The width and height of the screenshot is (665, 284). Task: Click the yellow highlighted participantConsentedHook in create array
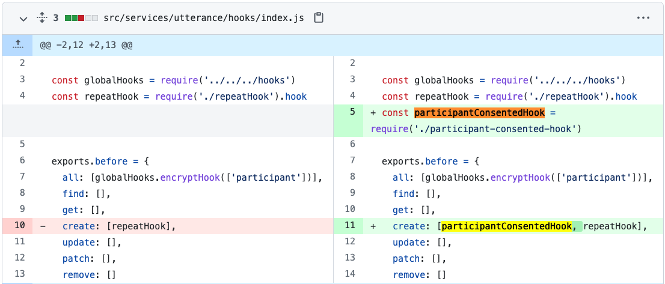507,226
